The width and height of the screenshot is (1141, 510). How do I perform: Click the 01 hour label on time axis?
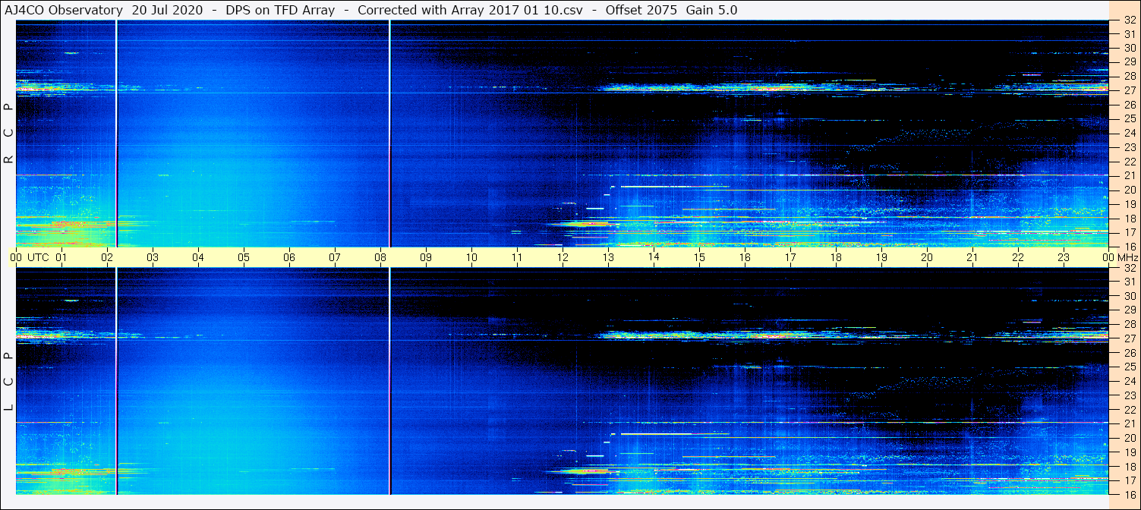point(61,257)
